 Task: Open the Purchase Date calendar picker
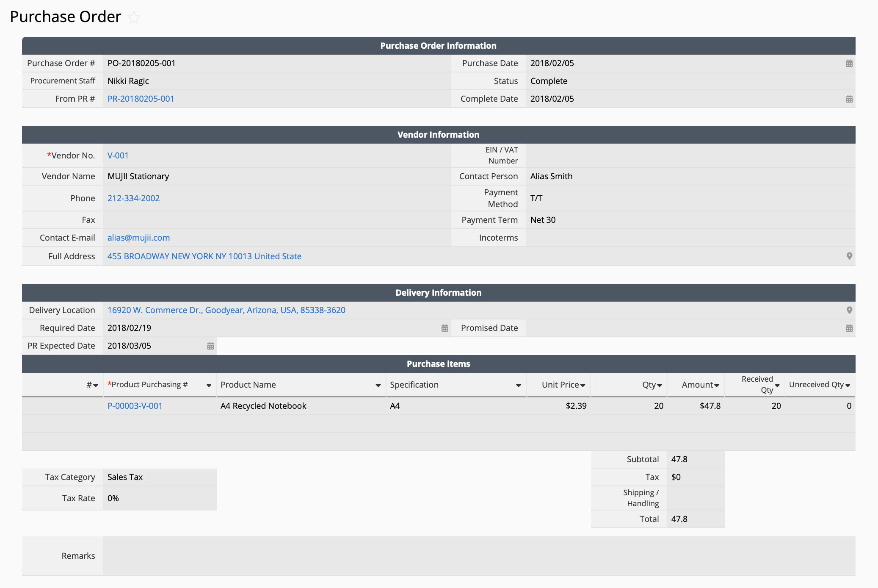click(x=849, y=64)
